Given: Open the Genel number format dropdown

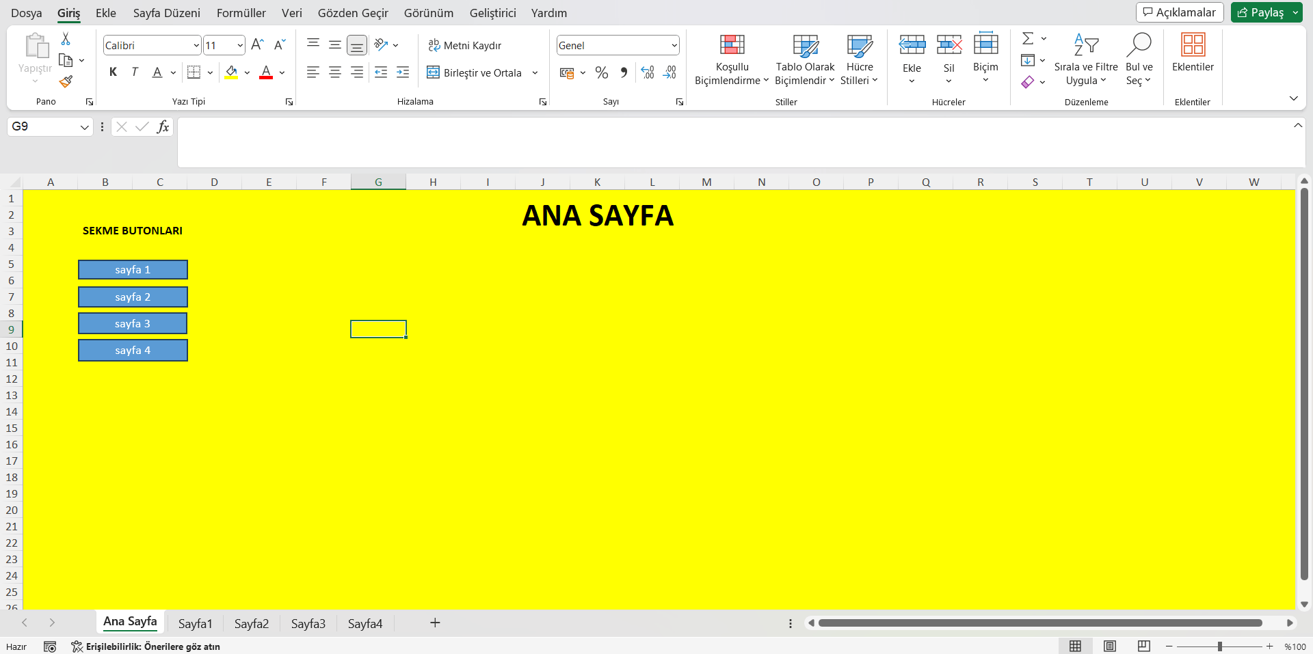Looking at the screenshot, I should pos(674,45).
